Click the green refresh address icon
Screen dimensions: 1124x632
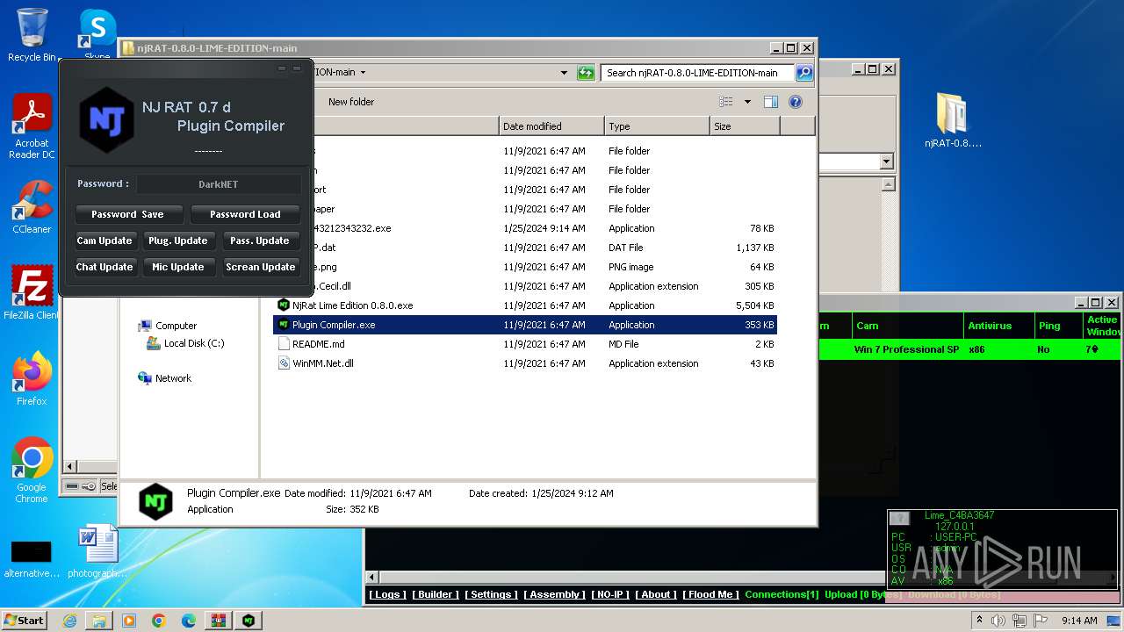586,73
